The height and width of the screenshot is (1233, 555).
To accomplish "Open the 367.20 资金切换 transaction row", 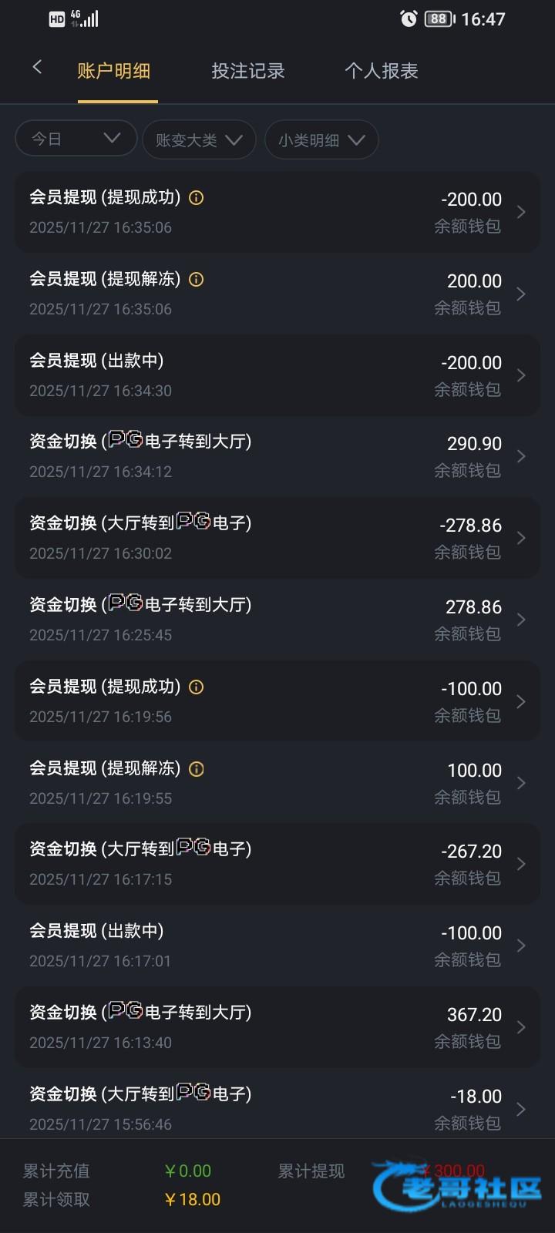I will coord(277,1027).
